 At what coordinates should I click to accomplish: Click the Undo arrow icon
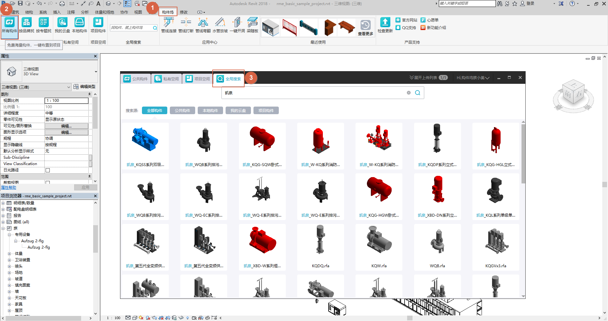pyautogui.click(x=39, y=3)
